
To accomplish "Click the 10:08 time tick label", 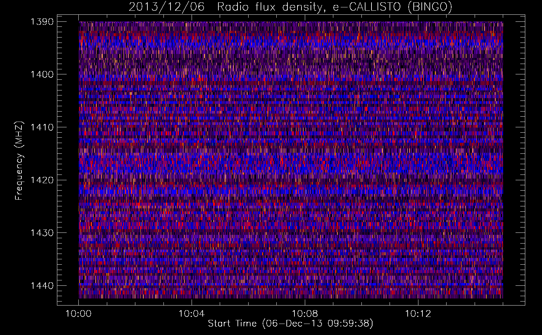I will pyautogui.click(x=305, y=314).
